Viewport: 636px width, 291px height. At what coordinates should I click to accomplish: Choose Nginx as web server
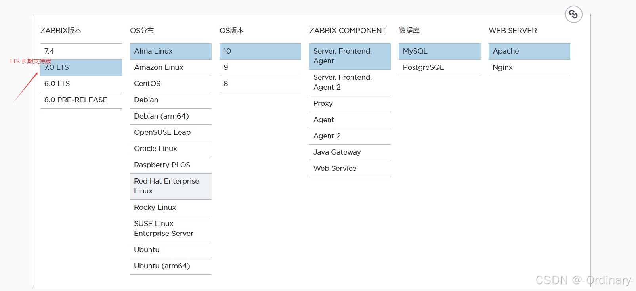[x=529, y=67]
